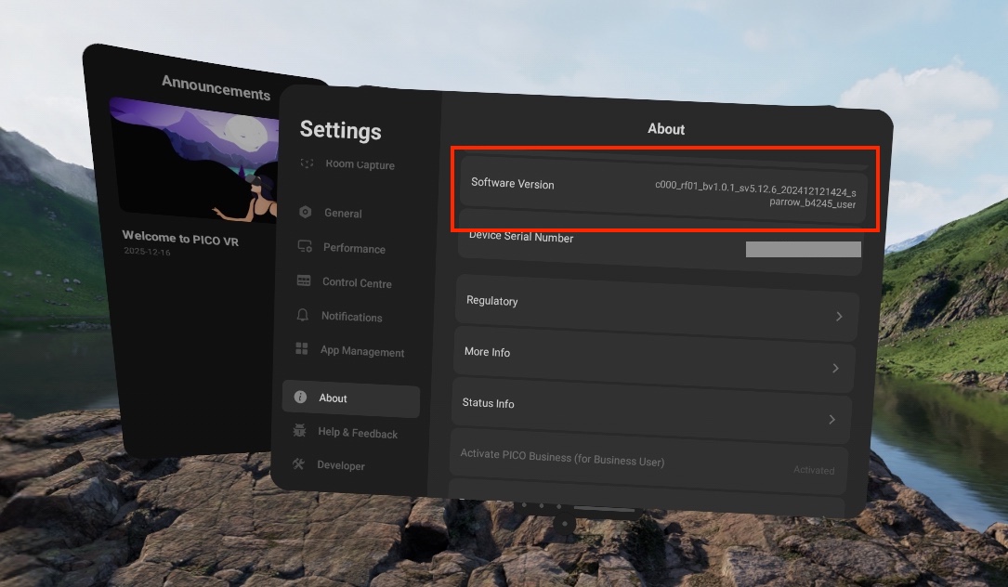Viewport: 1008px width, 587px height.
Task: Click the Device Serial Number label
Action: [521, 237]
